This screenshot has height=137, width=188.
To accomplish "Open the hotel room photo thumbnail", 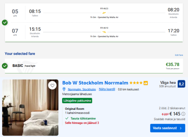I will (x=30, y=108).
